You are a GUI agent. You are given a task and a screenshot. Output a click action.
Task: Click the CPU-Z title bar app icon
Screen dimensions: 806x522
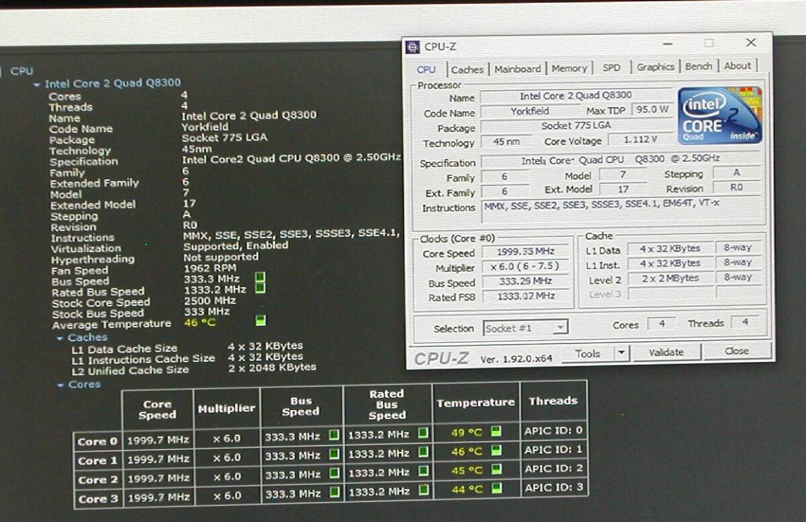[x=413, y=47]
